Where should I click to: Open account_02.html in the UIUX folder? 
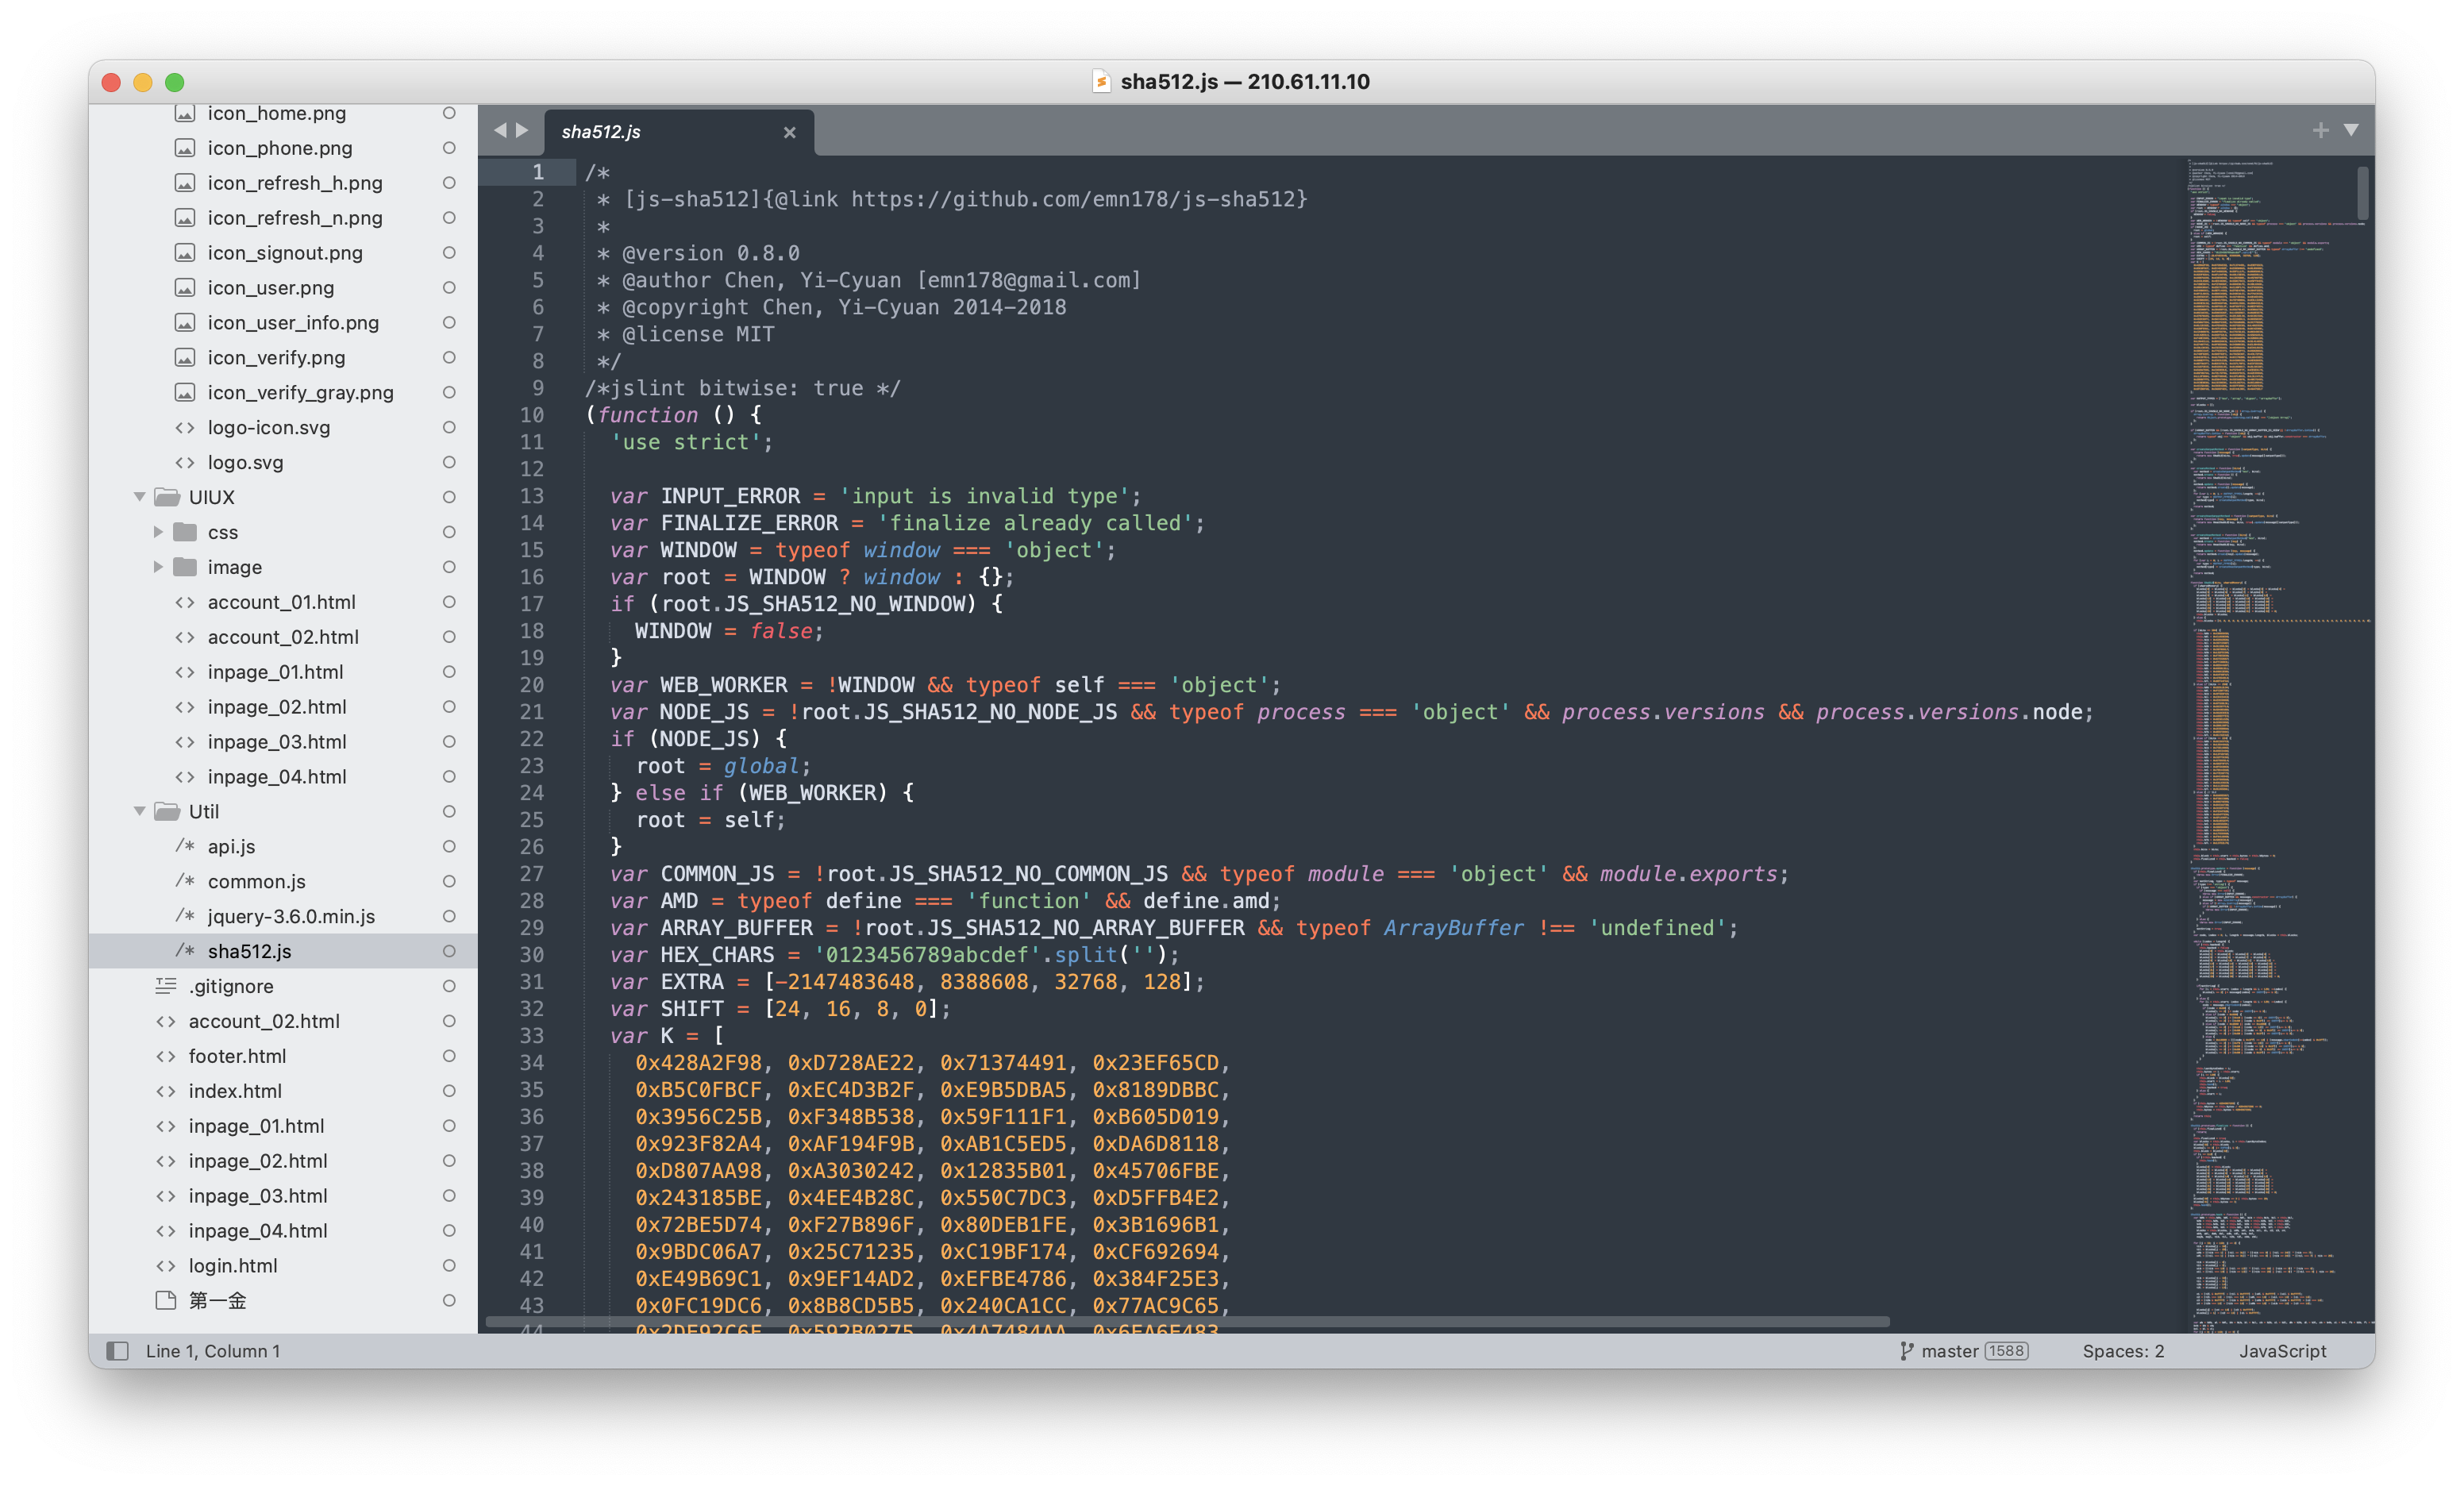click(x=283, y=637)
